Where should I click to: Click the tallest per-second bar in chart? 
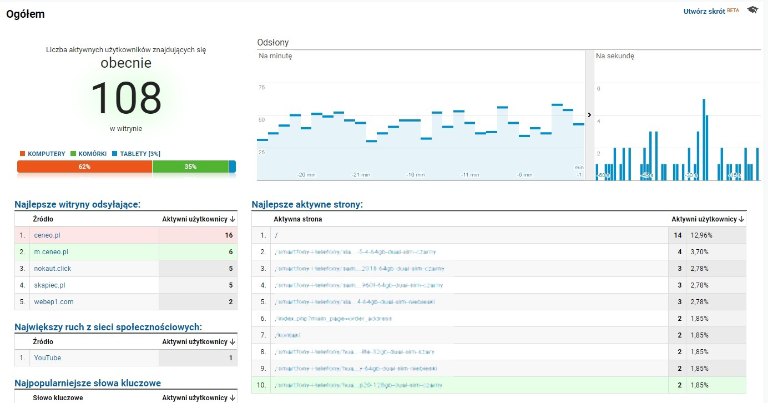coord(704,139)
